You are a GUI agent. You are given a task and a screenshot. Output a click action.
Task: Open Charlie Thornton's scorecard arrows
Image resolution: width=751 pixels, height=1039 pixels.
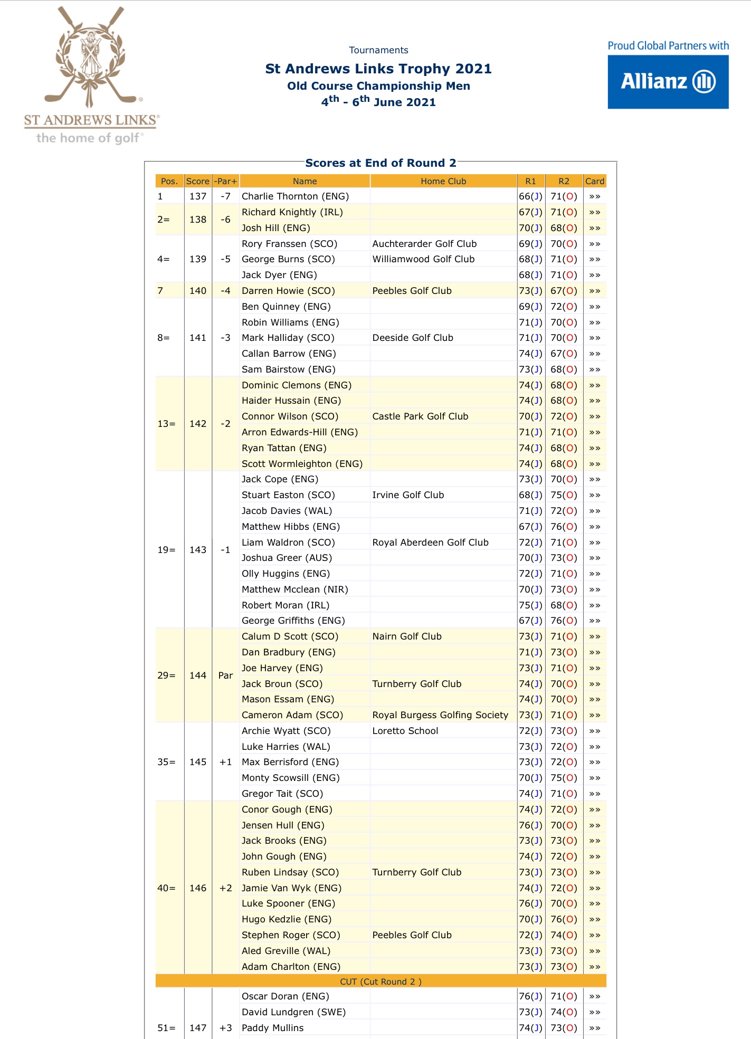pos(595,197)
